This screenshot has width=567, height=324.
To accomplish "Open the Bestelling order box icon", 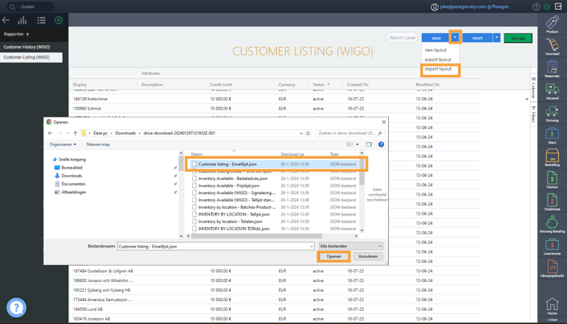I will pyautogui.click(x=552, y=156).
